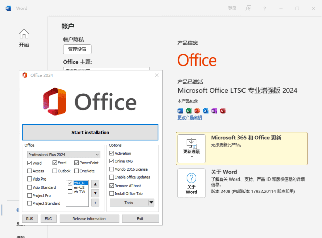This screenshot has width=322, height=238.
Task: Check the Project Pro option
Action: point(29,195)
